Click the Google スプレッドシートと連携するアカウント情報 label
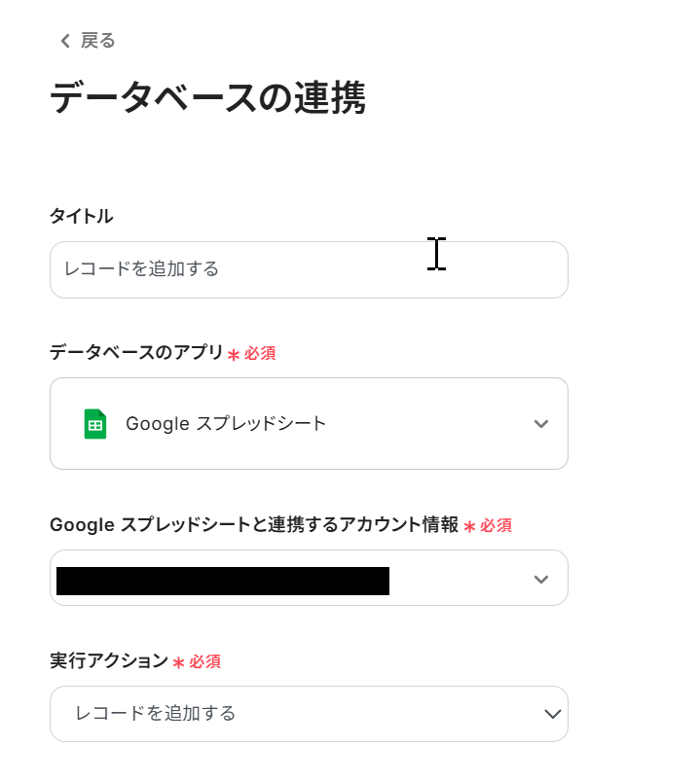699x780 pixels. [x=253, y=525]
